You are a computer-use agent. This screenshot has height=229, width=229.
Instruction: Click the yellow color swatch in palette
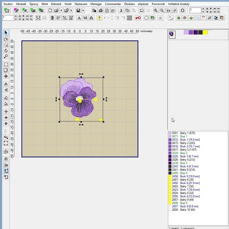pyautogui.click(x=205, y=33)
